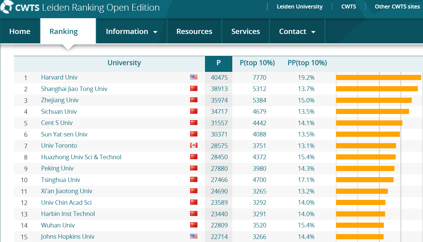Click the Shanghai Jiao Tong Univ link
Viewport: 423px width, 242px height.
[x=74, y=89]
